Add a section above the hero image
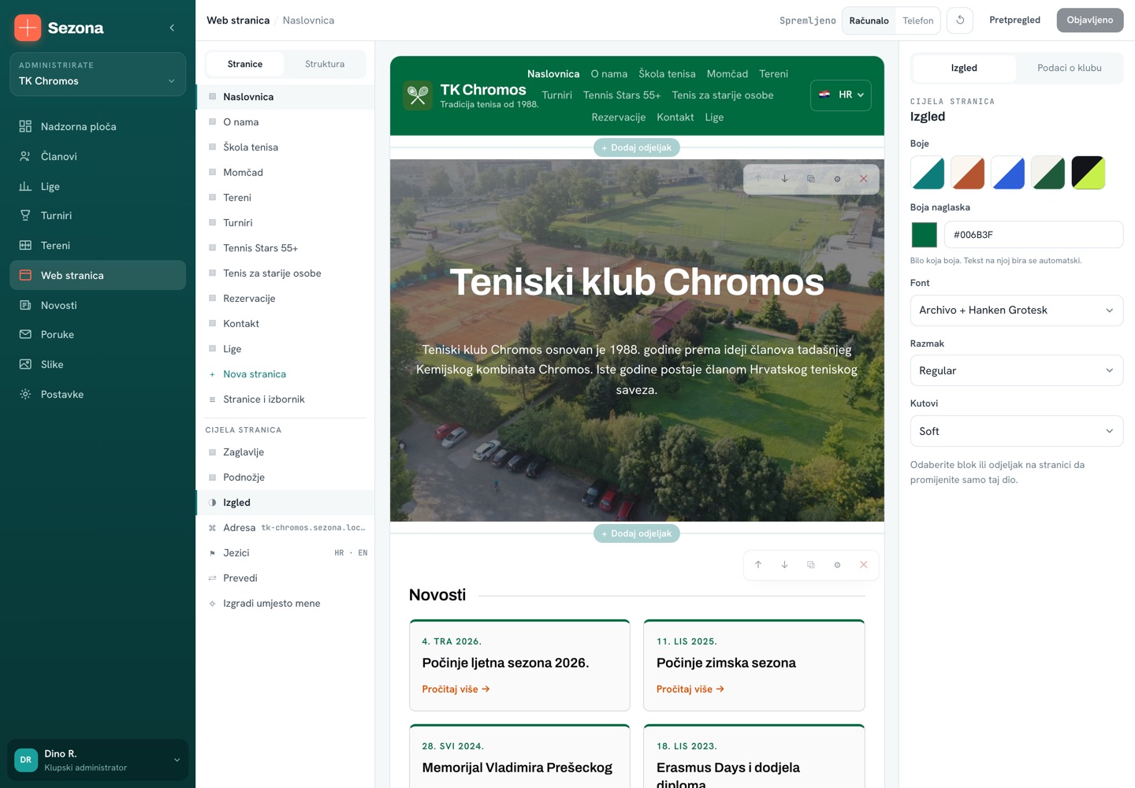 pos(637,147)
